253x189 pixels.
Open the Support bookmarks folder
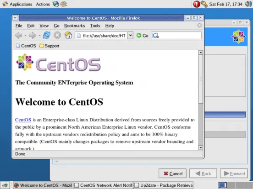click(49, 46)
